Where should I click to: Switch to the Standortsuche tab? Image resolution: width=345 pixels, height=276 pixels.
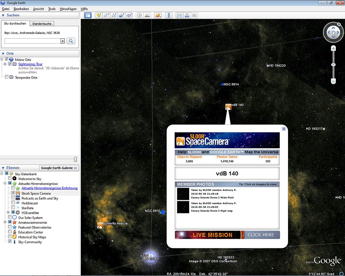(42, 24)
